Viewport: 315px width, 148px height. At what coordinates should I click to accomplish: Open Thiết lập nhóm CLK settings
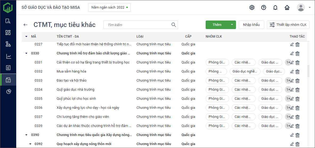288,25
